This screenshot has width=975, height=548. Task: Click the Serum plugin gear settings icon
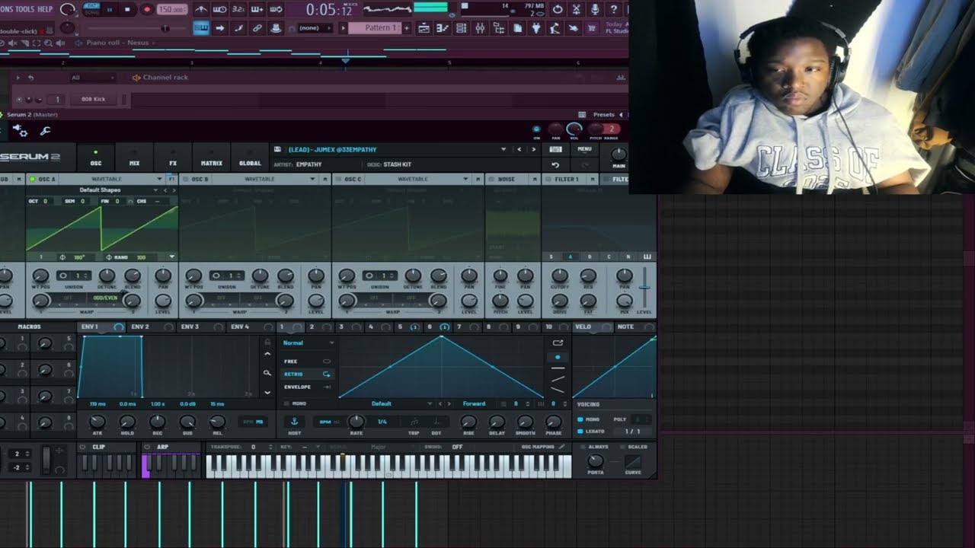(x=21, y=131)
